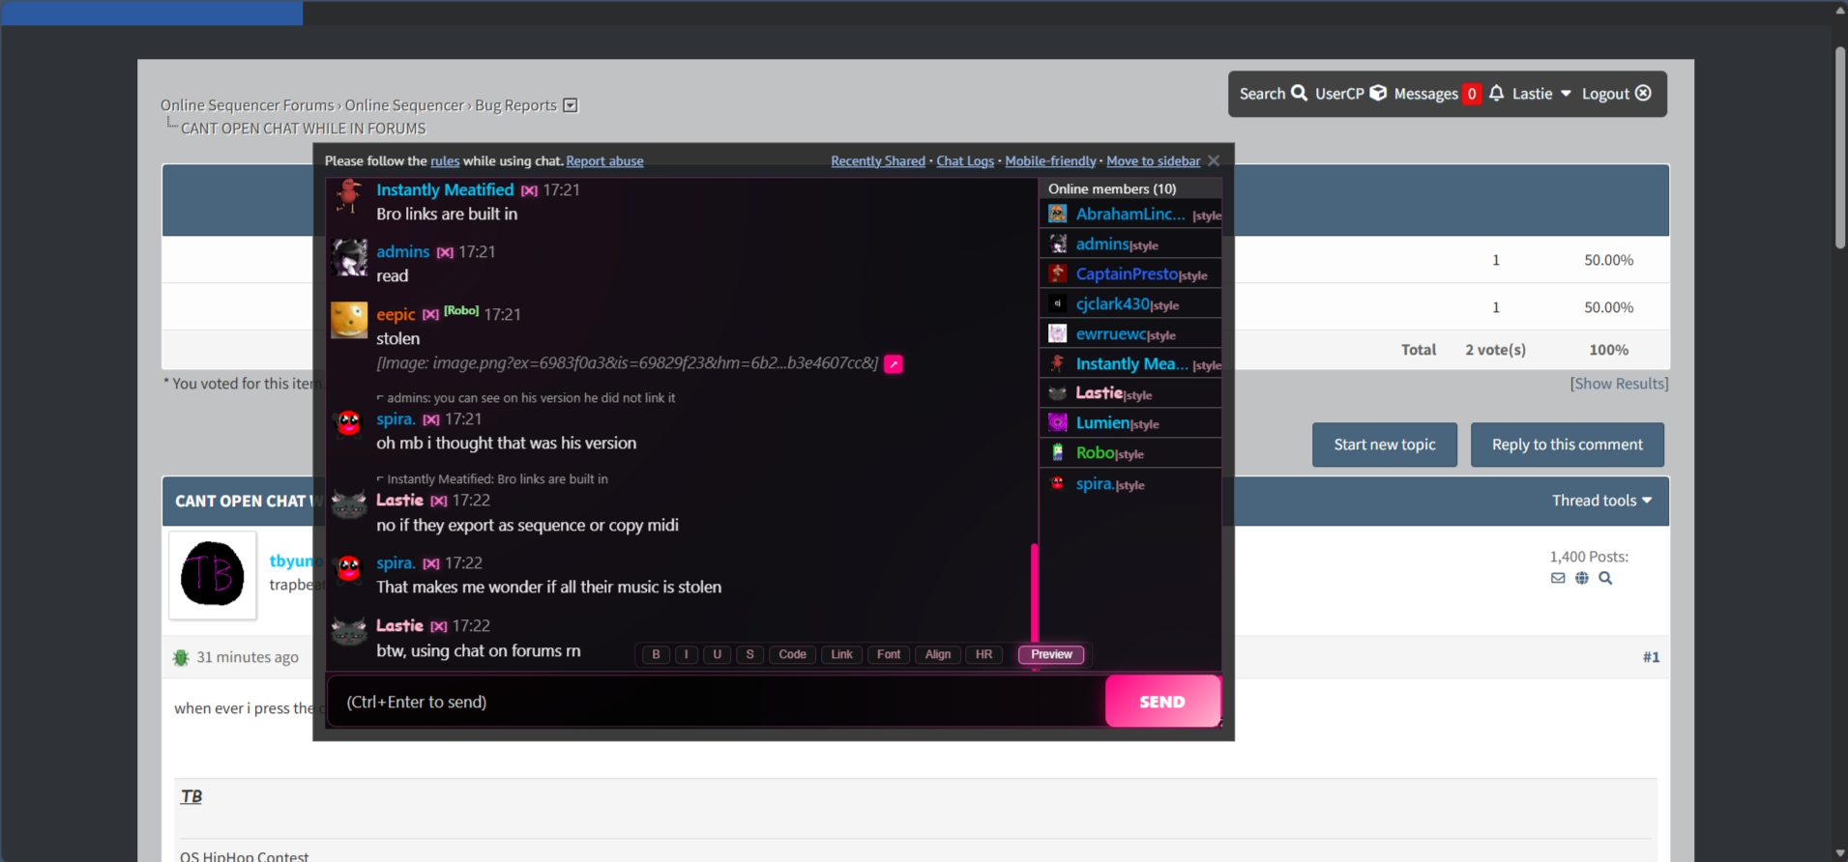Open the Lastie user dropdown
1848x862 pixels.
click(1542, 94)
